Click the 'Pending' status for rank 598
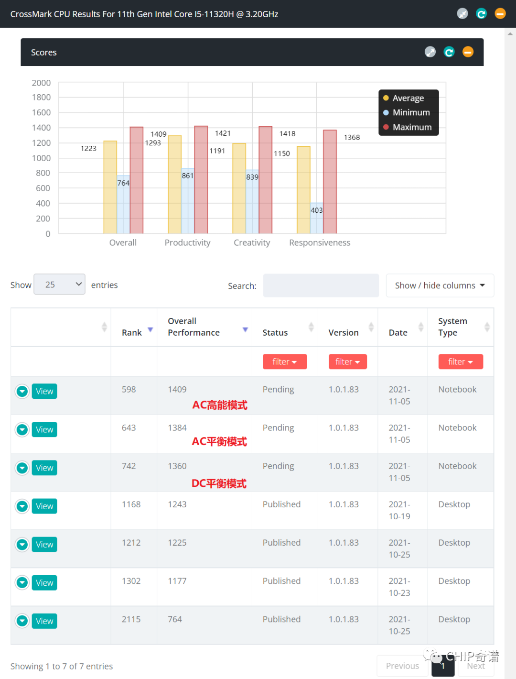 click(x=279, y=389)
